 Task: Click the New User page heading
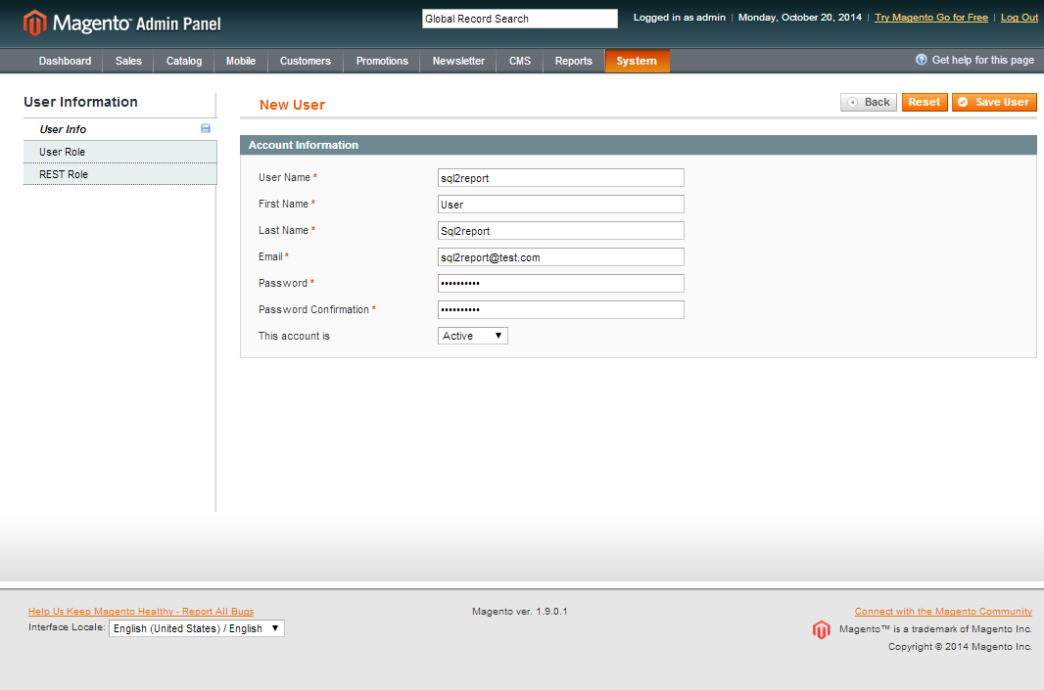pos(292,105)
